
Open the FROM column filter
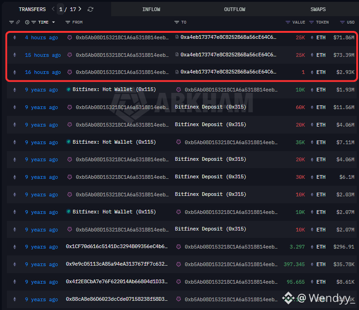click(68, 22)
